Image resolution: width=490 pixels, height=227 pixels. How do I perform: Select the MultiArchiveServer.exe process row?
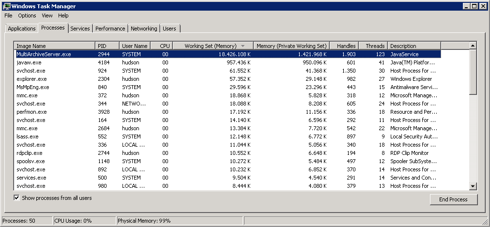point(228,54)
